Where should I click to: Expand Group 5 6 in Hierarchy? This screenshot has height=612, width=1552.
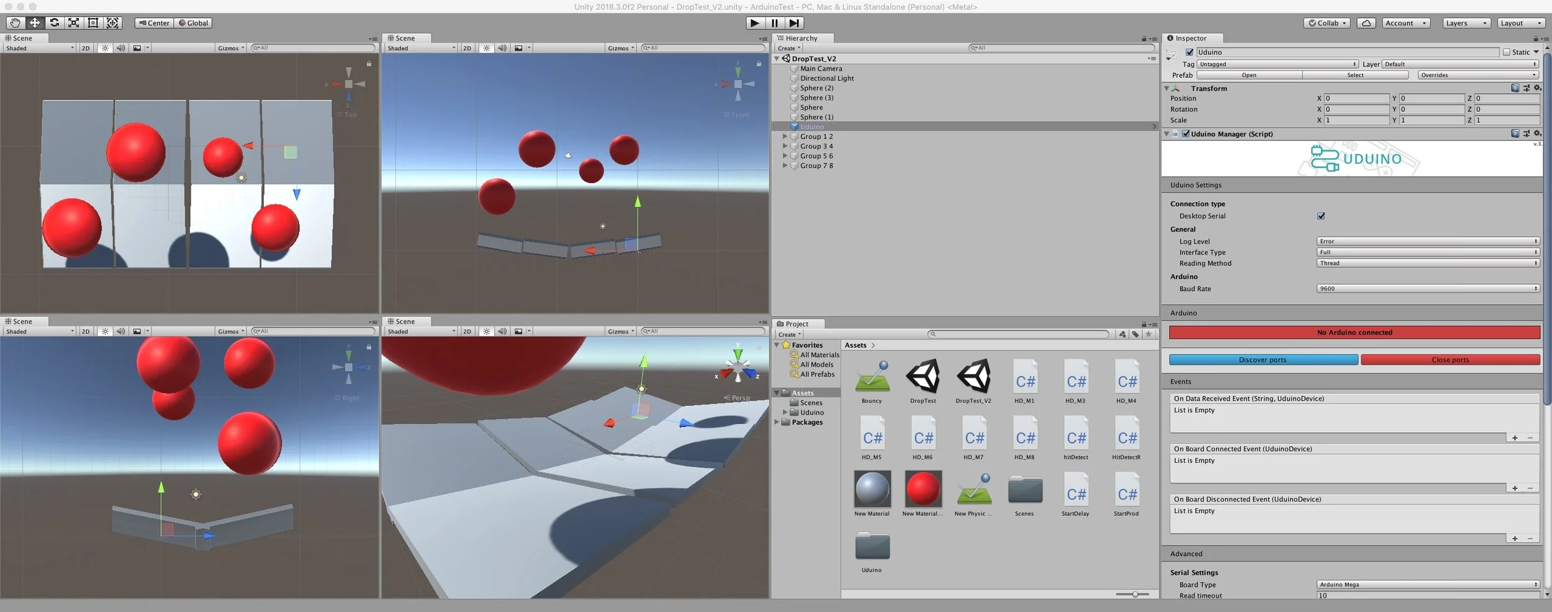785,156
